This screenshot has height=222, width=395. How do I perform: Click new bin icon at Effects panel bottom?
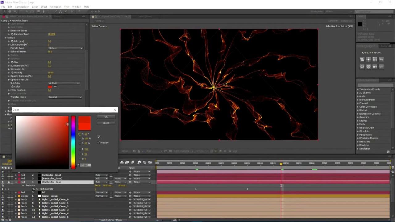pyautogui.click(x=388, y=152)
